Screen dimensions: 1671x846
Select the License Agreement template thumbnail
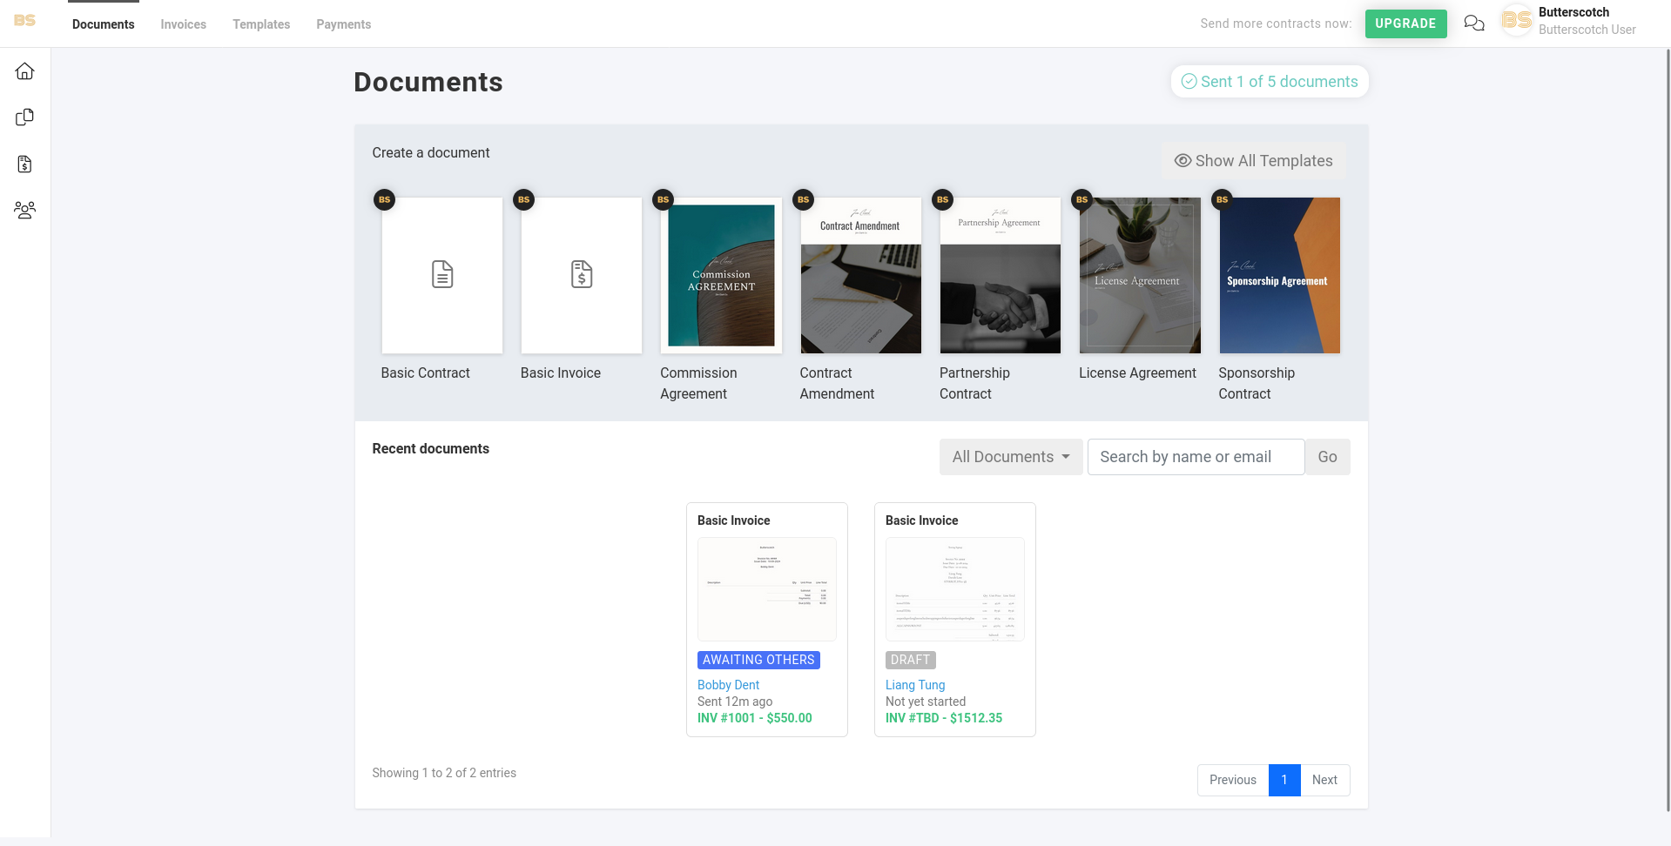click(1140, 275)
